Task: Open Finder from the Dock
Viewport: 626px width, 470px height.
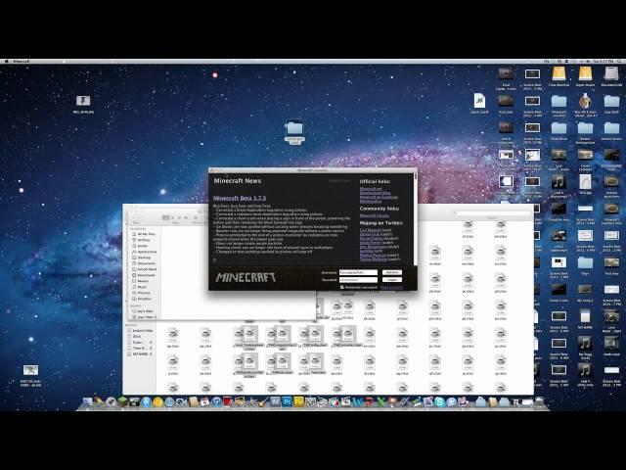Action: (x=87, y=401)
